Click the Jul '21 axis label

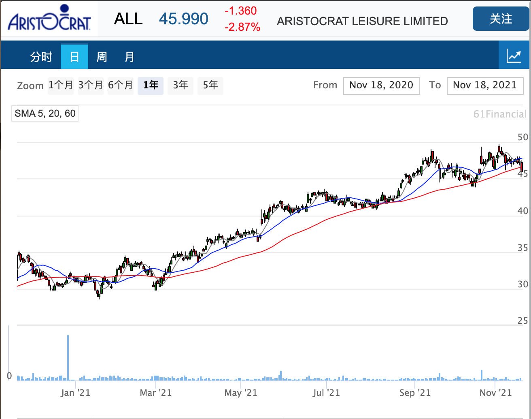click(x=327, y=393)
